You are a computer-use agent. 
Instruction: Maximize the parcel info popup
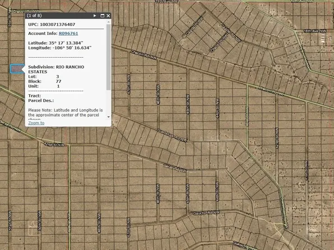102,16
